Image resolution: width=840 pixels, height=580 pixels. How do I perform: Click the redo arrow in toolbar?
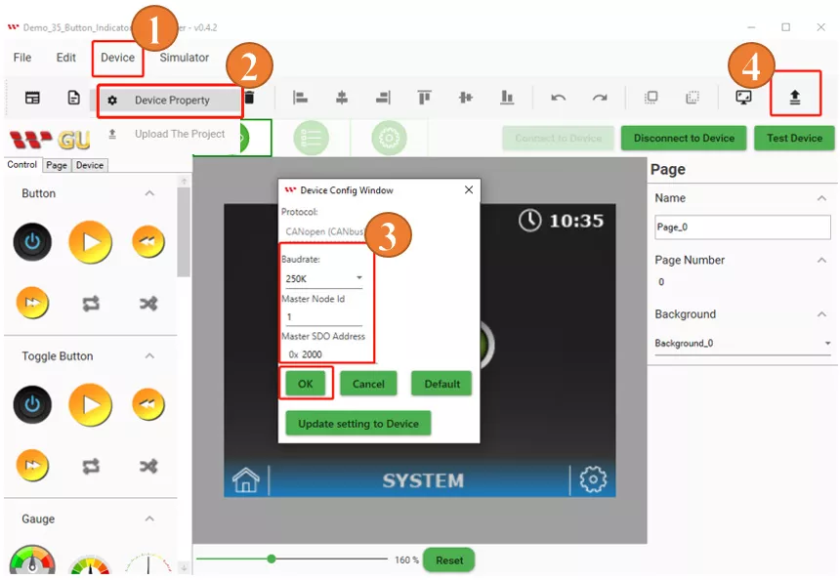(x=600, y=98)
